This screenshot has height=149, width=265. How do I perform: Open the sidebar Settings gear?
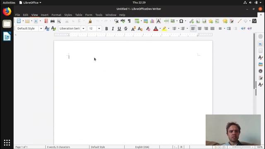[x=260, y=36]
